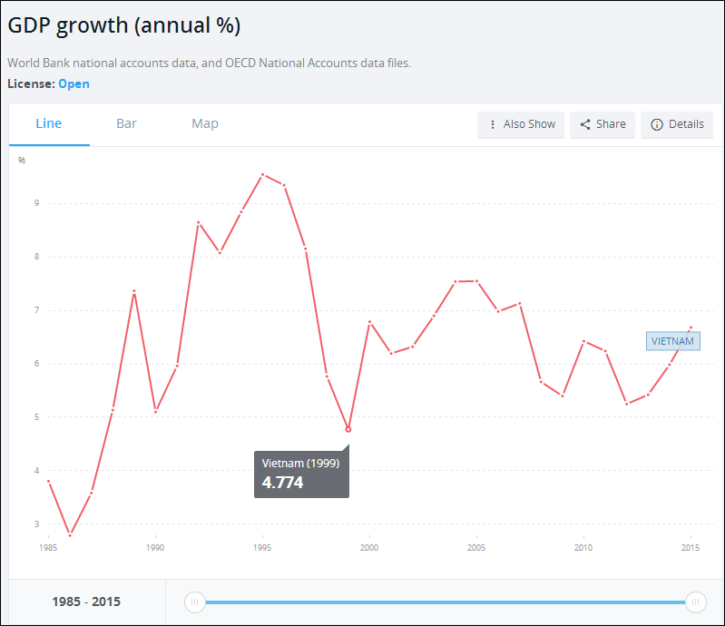Select the Line chart tab
Image resolution: width=725 pixels, height=626 pixels.
coord(49,123)
